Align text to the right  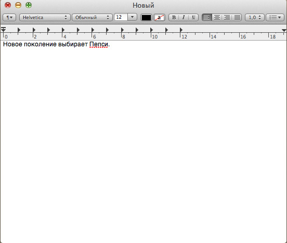pyautogui.click(x=227, y=18)
